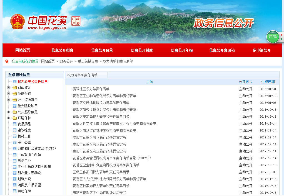Expand the 政府采购 tree node
The height and width of the screenshot is (196, 284).
8,94
